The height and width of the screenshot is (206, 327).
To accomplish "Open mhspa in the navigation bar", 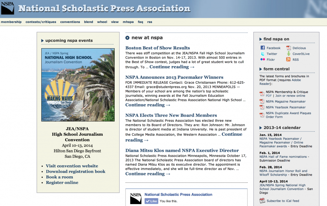I will click(128, 22).
